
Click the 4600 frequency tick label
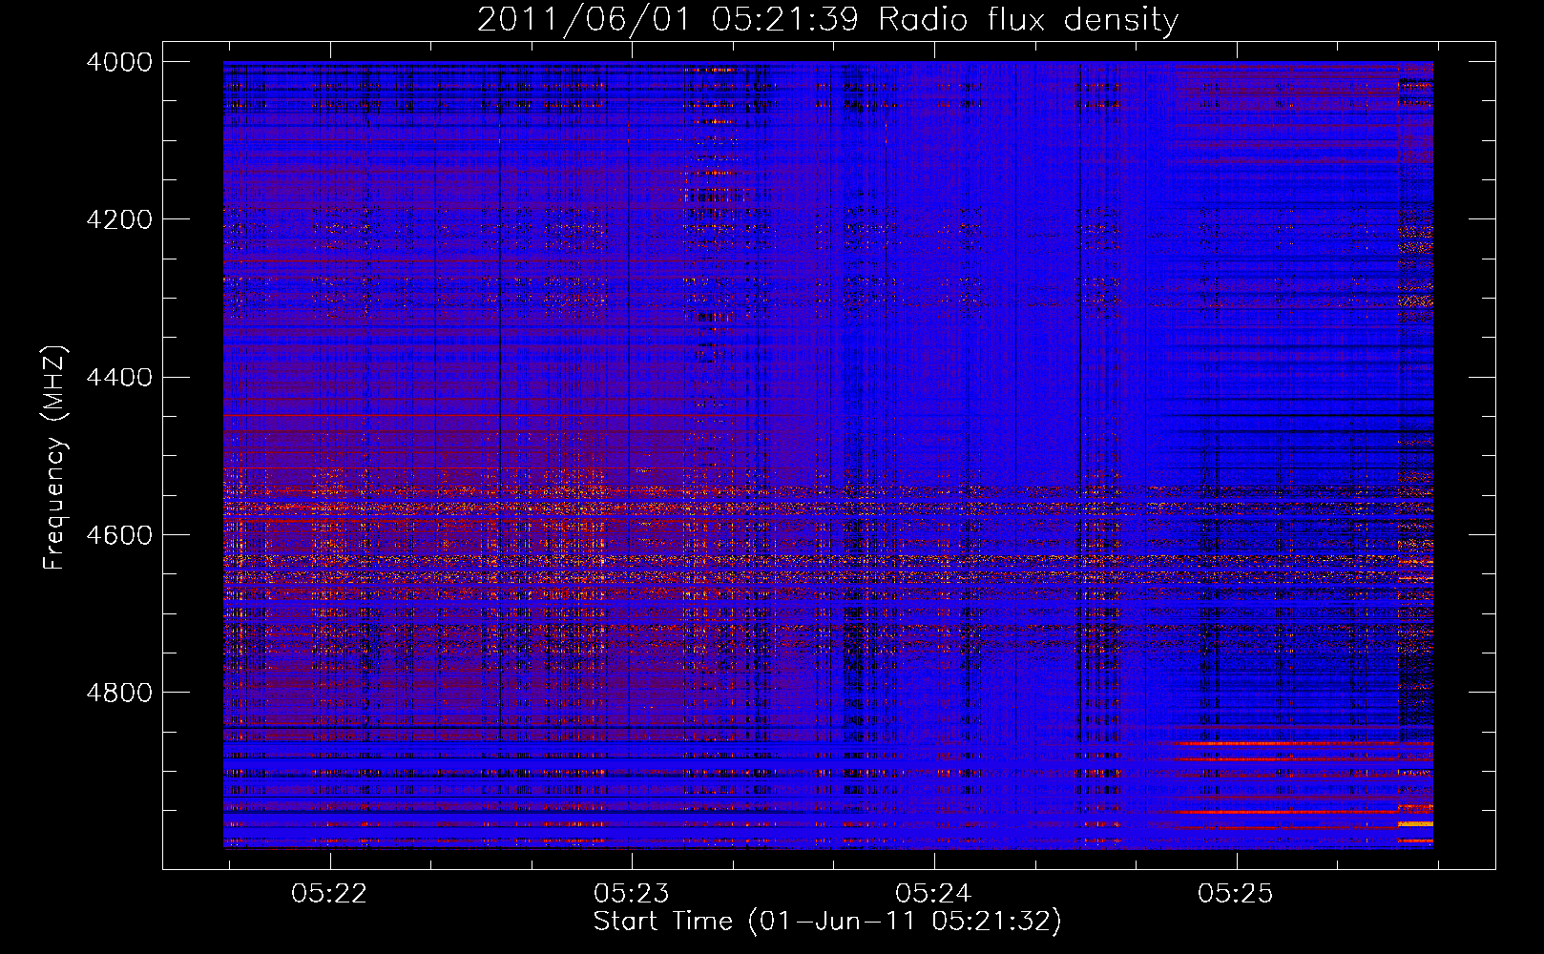119,534
